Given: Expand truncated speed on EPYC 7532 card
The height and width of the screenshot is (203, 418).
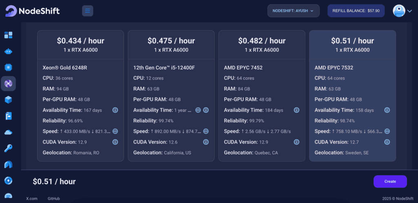Looking at the screenshot, I should coord(387,131).
